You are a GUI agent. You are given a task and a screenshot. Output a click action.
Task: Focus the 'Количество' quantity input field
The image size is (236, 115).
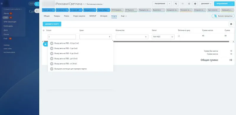pyautogui.click(x=132, y=37)
